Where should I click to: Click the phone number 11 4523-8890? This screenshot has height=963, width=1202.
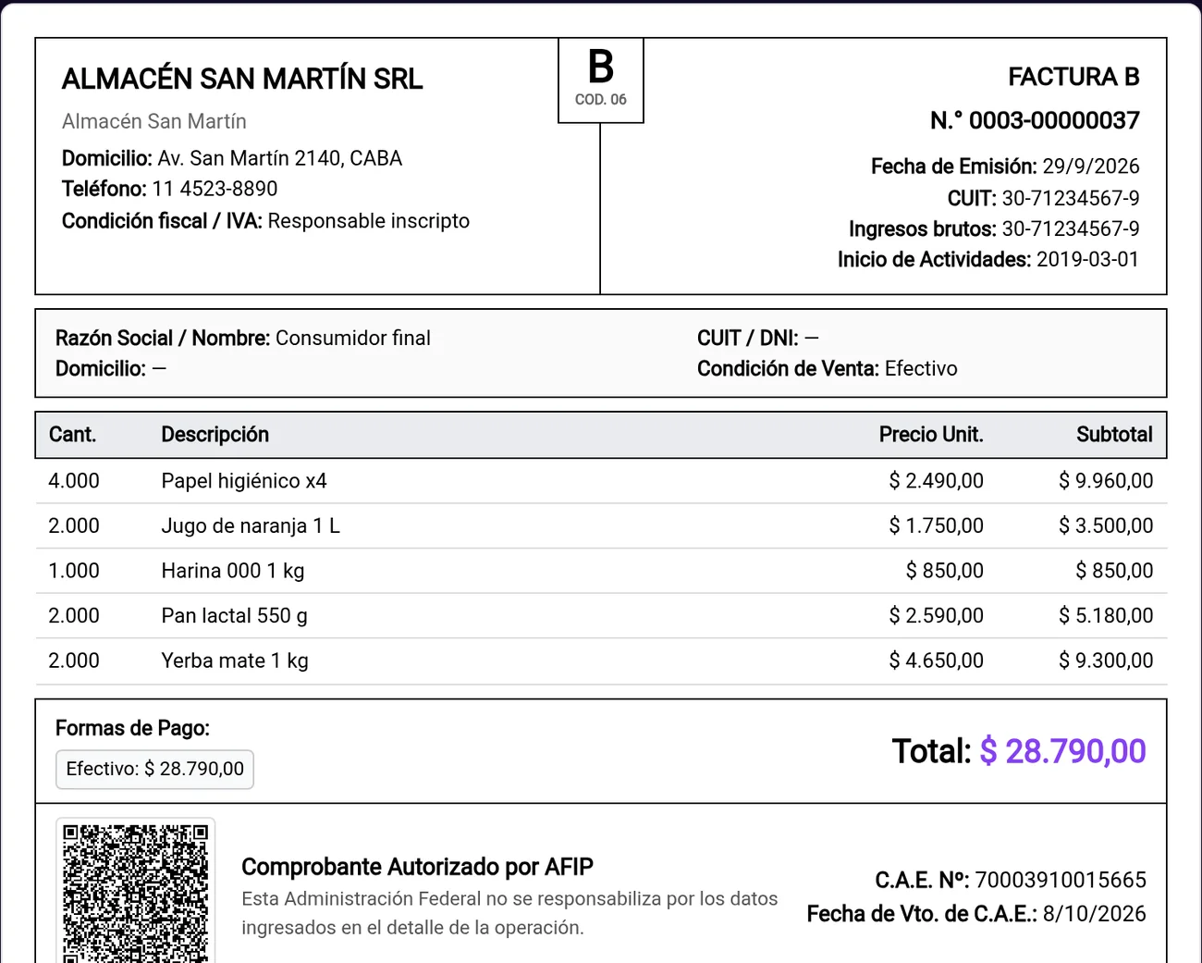[215, 189]
